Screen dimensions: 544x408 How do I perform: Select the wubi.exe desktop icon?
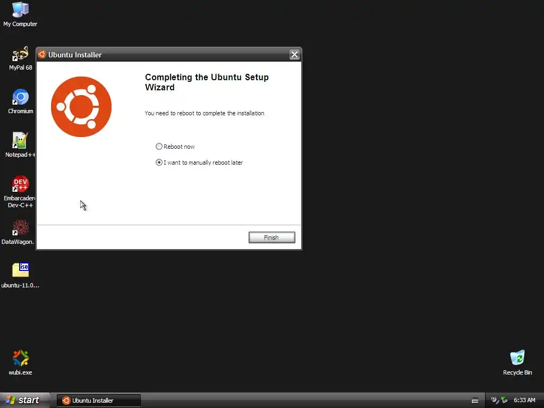pos(20,362)
